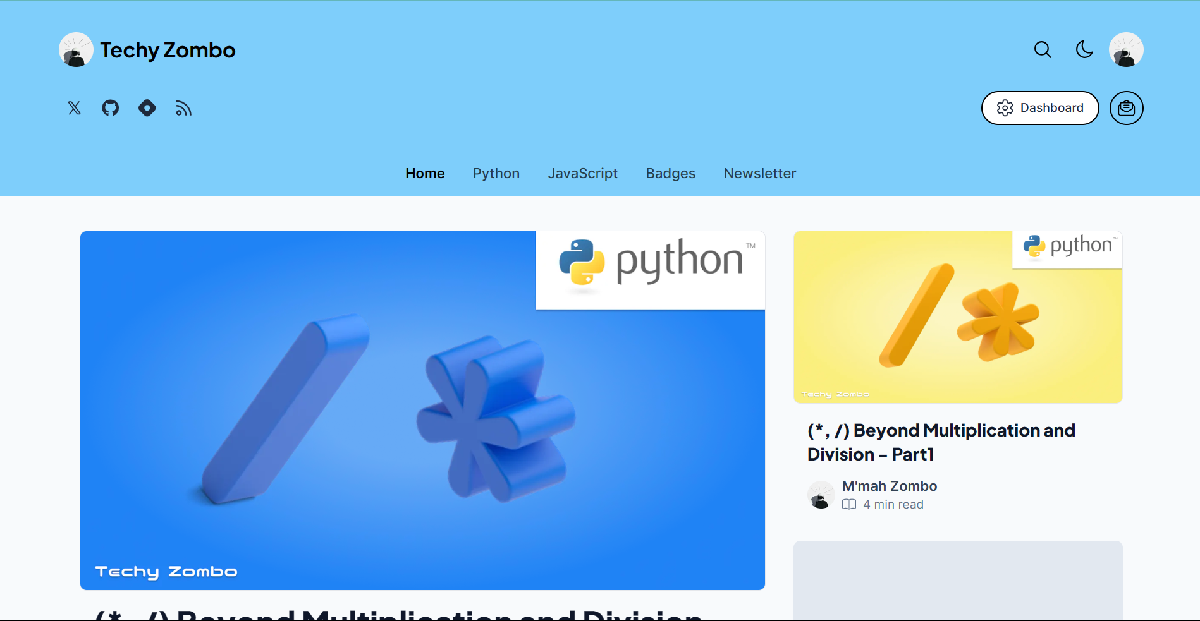Image resolution: width=1200 pixels, height=621 pixels.
Task: Read Beyond Multiplication and Division Part1 article
Action: click(x=941, y=442)
